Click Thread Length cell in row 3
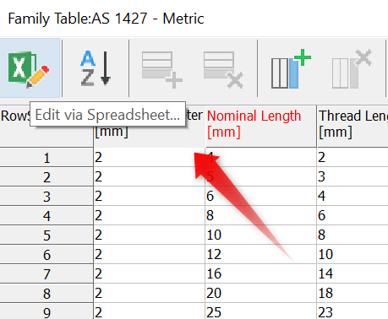The height and width of the screenshot is (319, 388). [x=352, y=196]
